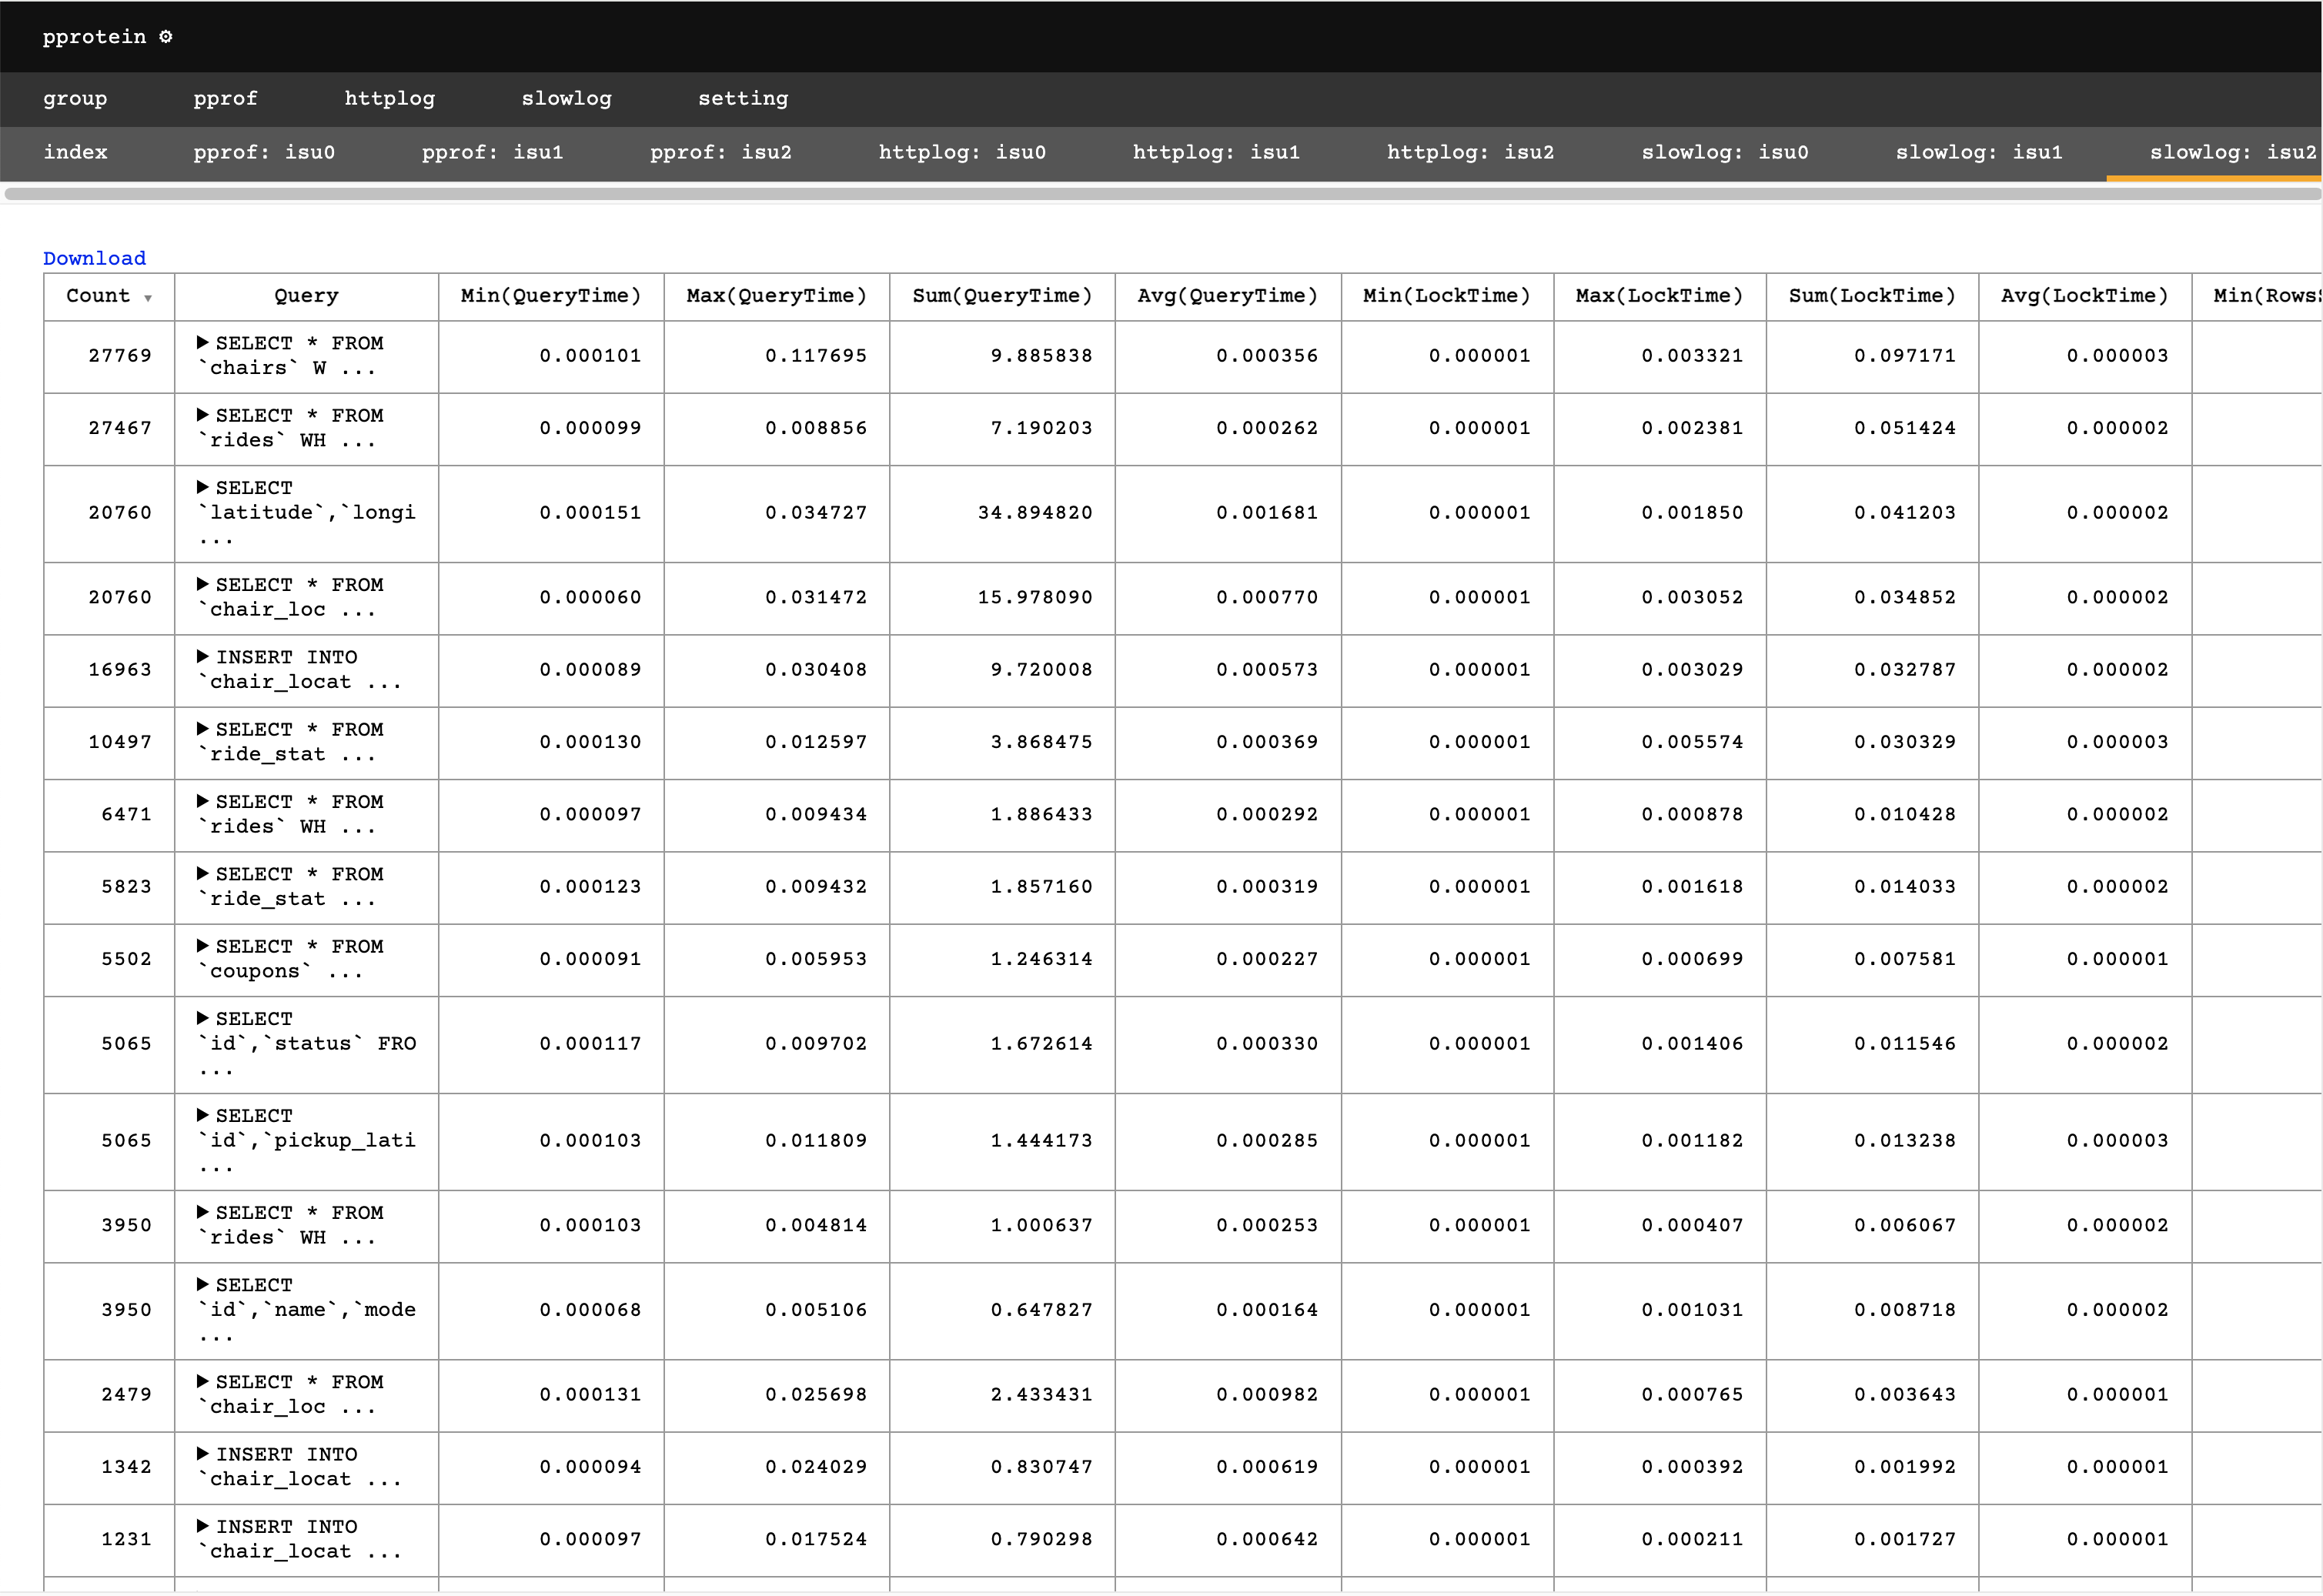This screenshot has height=1596, width=2323.
Task: Expand the SELECT `latitude`,`longi query
Action: click(x=203, y=487)
